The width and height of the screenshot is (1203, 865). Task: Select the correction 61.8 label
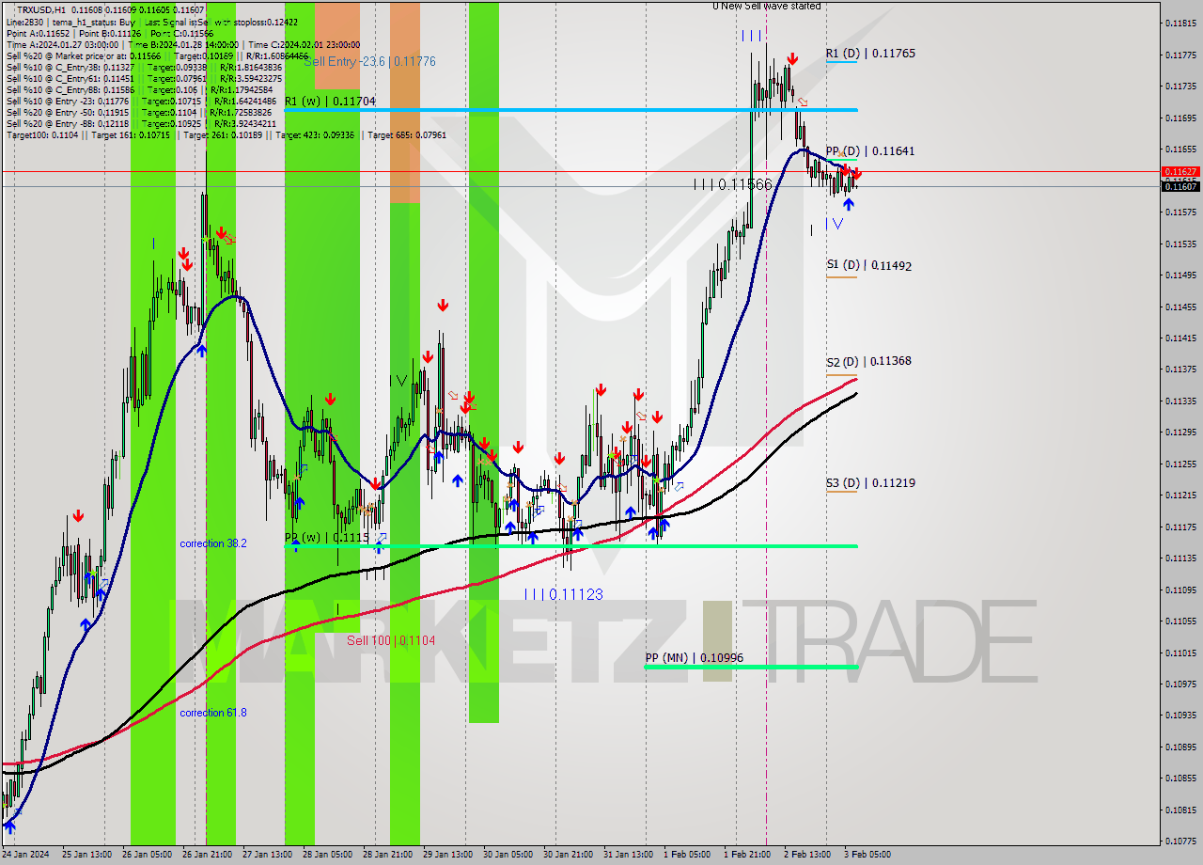point(213,713)
